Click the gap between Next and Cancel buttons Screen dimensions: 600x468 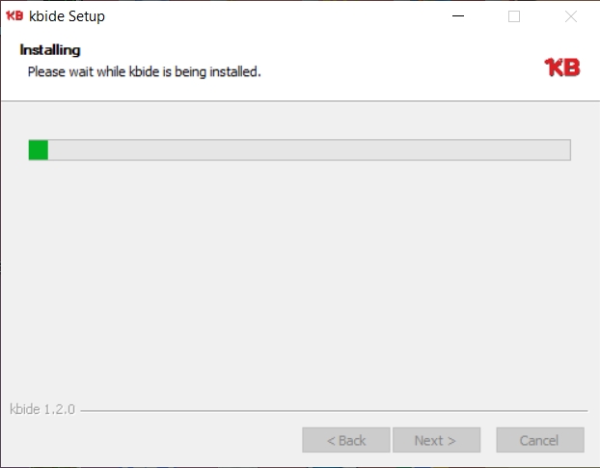pyautogui.click(x=488, y=440)
